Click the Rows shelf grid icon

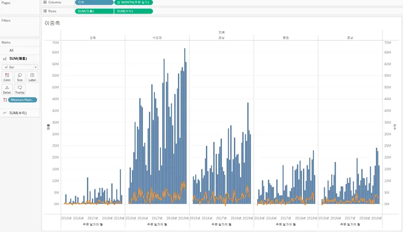[45, 11]
